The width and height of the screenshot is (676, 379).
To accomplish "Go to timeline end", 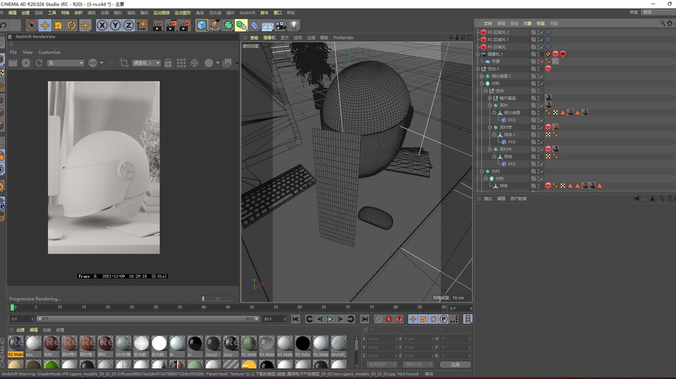I will coord(364,319).
